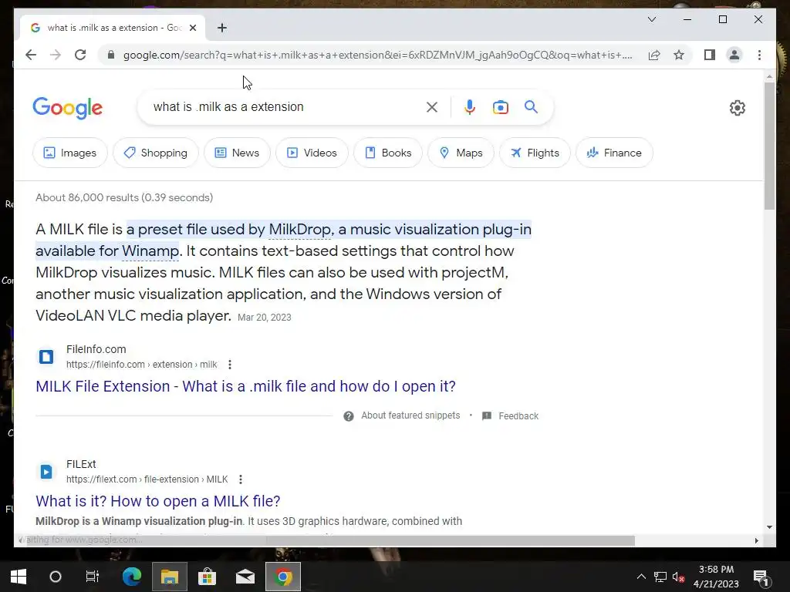Close the Google search tab
790x592 pixels.
pyautogui.click(x=192, y=28)
